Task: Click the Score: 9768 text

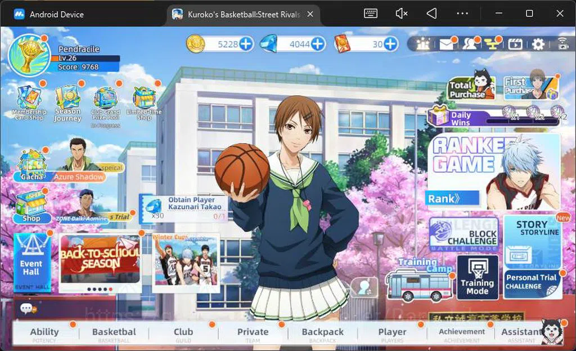Action: tap(78, 67)
